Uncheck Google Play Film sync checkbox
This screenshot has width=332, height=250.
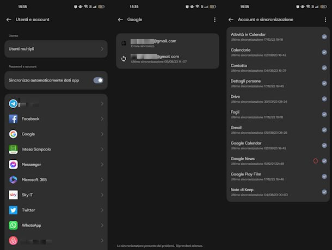click(324, 177)
